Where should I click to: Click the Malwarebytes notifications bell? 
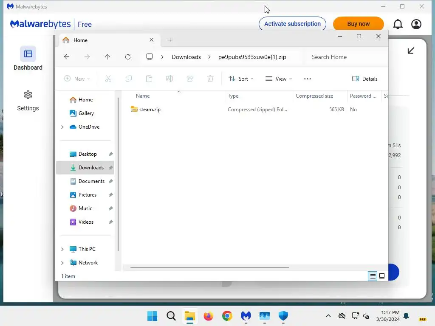398,24
